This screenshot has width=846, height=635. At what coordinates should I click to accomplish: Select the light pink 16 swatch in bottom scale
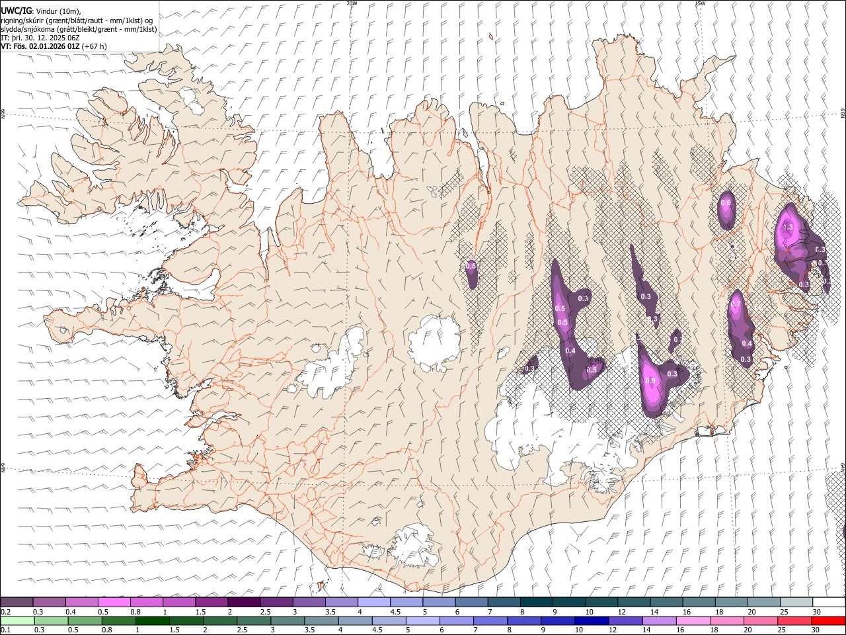click(x=693, y=620)
